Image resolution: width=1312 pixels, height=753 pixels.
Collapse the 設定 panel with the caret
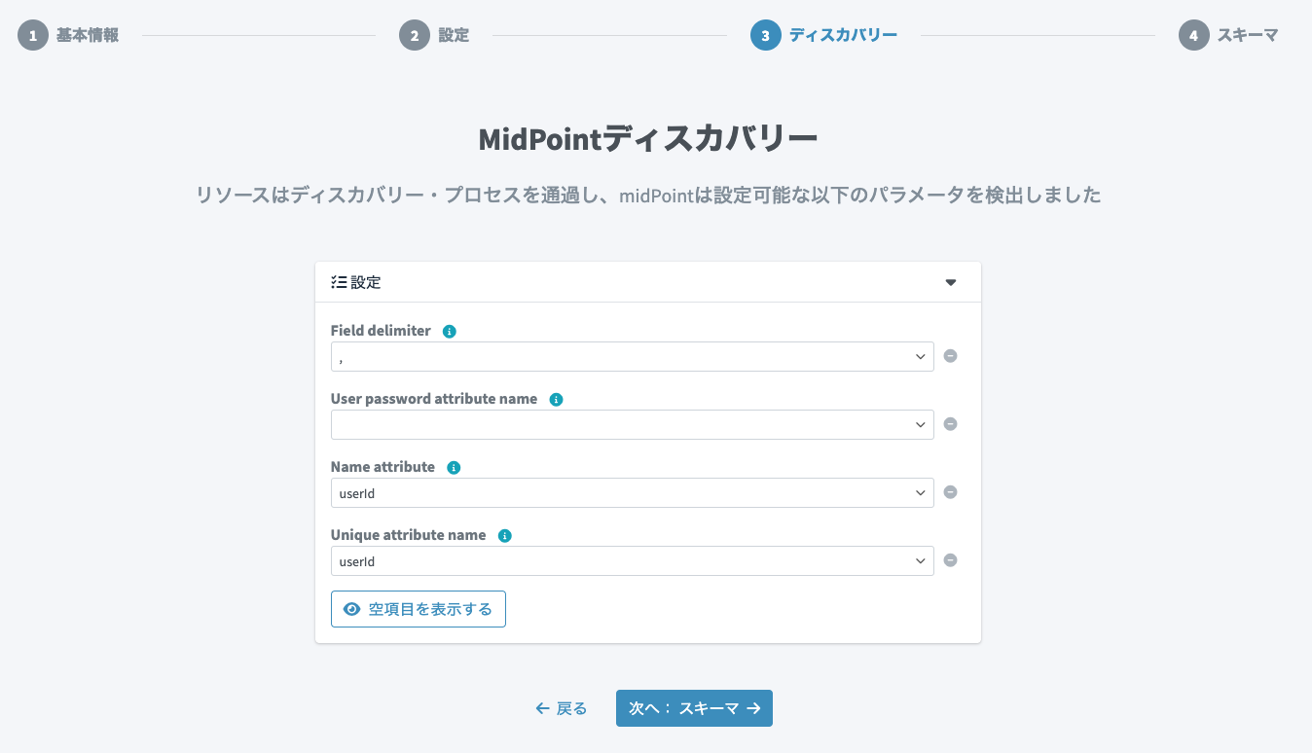[951, 282]
